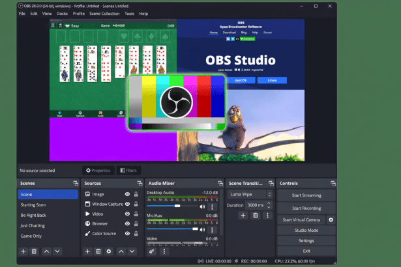Move scene down in Scenes list

(x=57, y=251)
